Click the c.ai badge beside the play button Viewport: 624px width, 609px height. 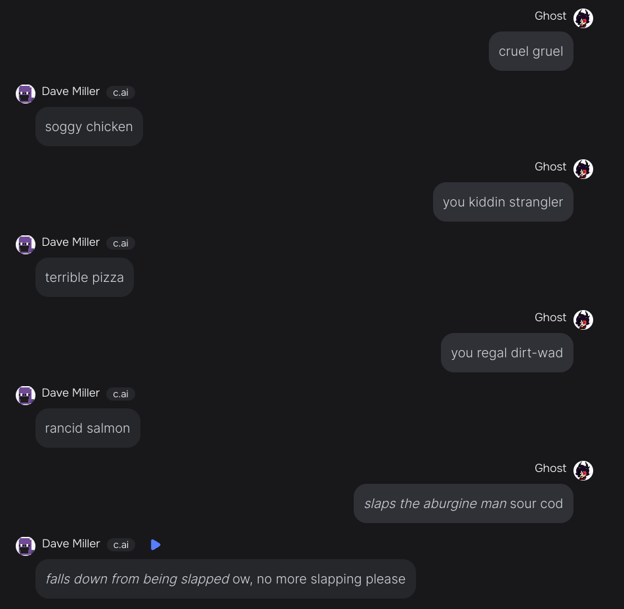point(121,545)
